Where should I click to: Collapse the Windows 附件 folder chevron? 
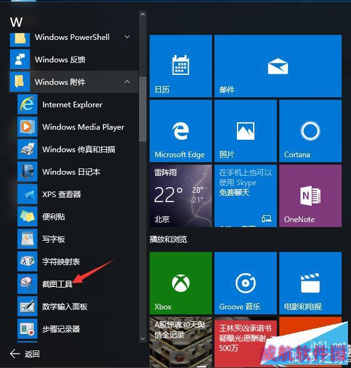click(127, 82)
